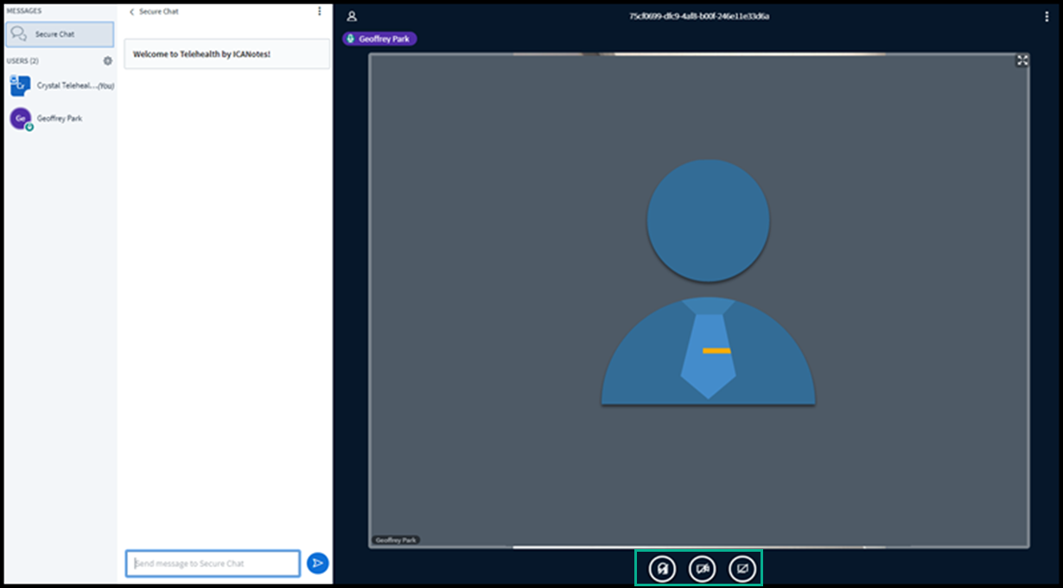Start screen sharing from the bottom controls
This screenshot has width=1063, height=588.
(x=742, y=569)
